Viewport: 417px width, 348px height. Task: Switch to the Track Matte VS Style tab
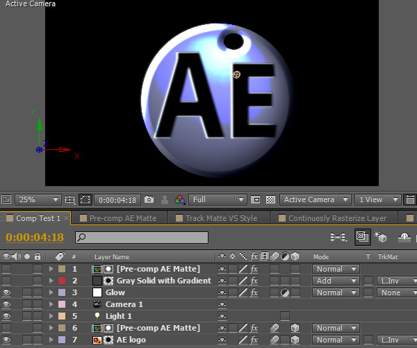click(x=221, y=218)
